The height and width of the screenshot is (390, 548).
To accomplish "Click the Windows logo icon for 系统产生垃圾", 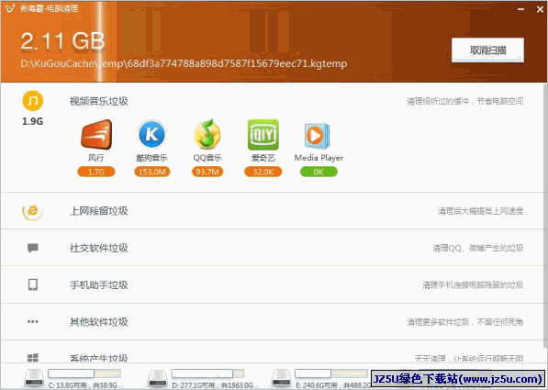I will [33, 358].
